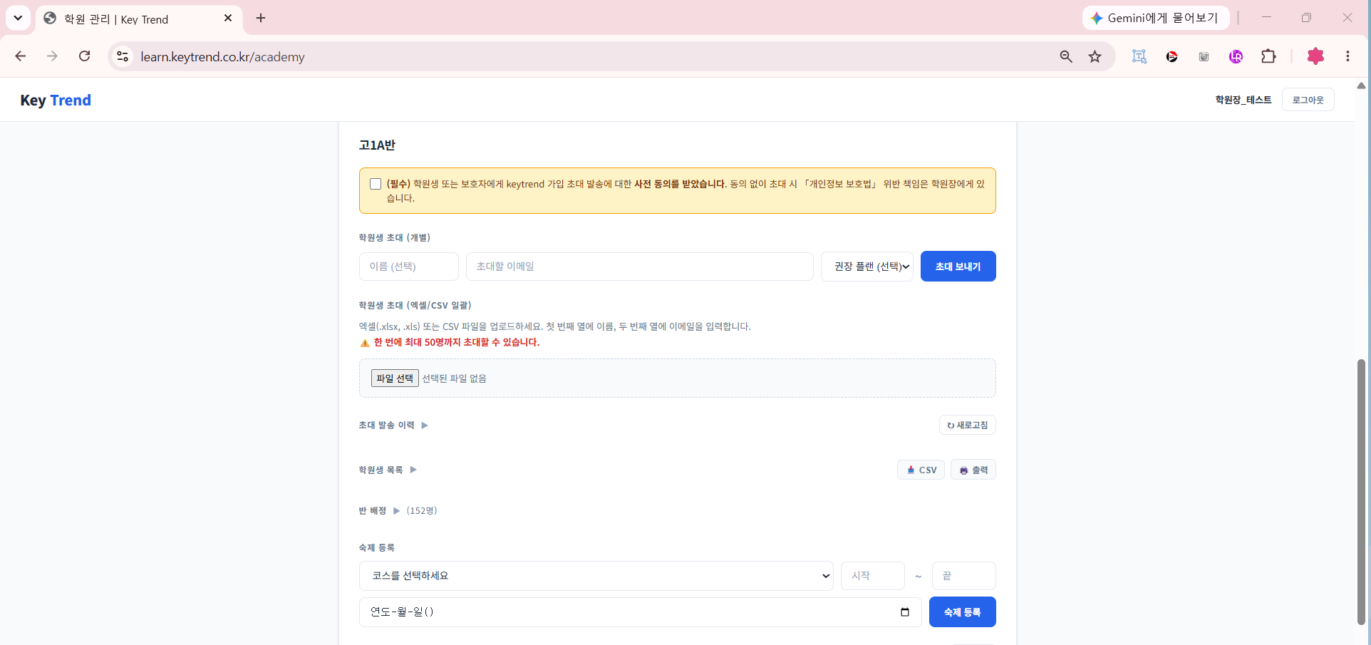Click the 이름 (선택) input field
Image resolution: width=1371 pixels, height=645 pixels.
click(409, 267)
